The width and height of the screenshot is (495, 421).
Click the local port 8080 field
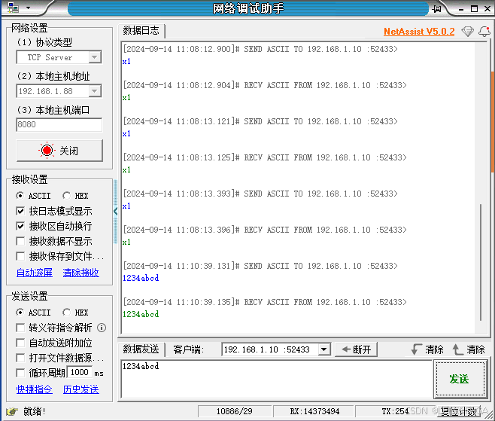pos(59,124)
